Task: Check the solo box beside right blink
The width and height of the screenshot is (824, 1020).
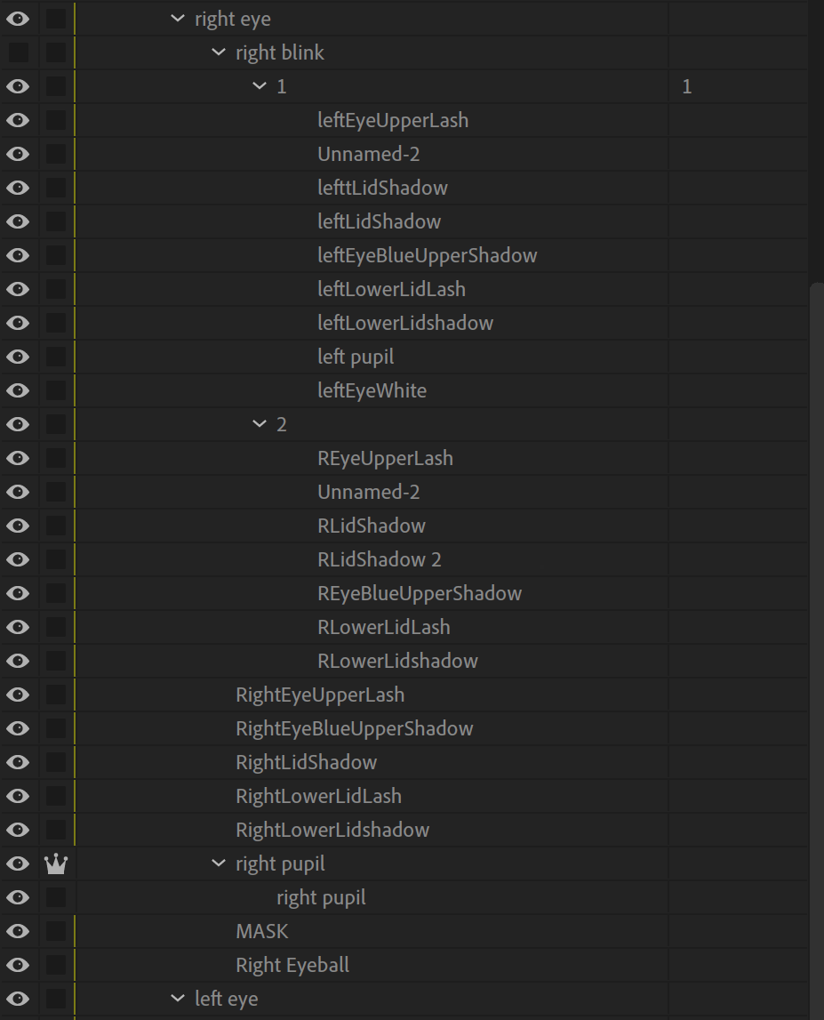Action: 56,52
